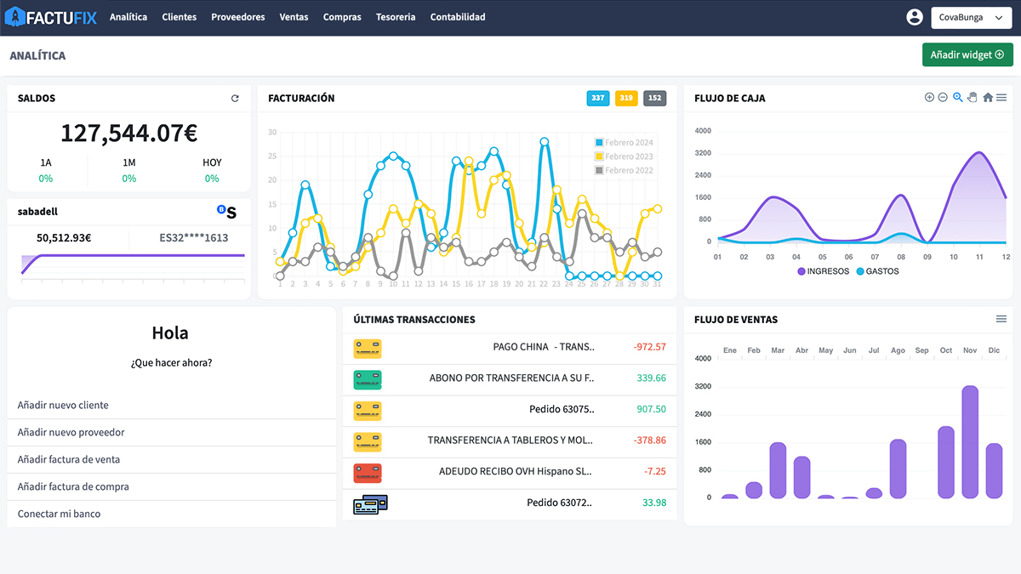Click zoom in icon on Flujo de Caja

coord(929,98)
